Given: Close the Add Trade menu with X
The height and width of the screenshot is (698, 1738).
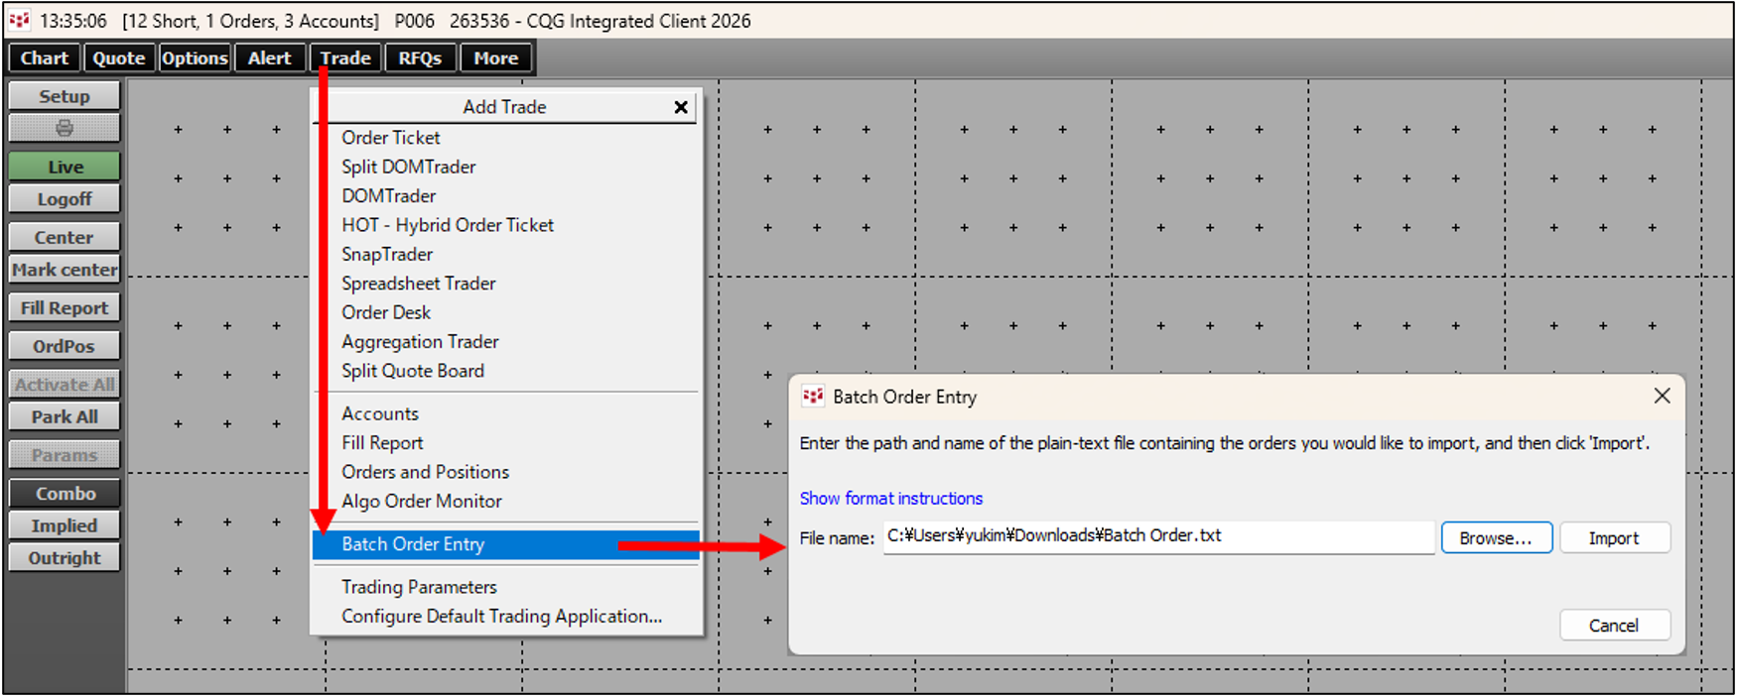Looking at the screenshot, I should (681, 107).
